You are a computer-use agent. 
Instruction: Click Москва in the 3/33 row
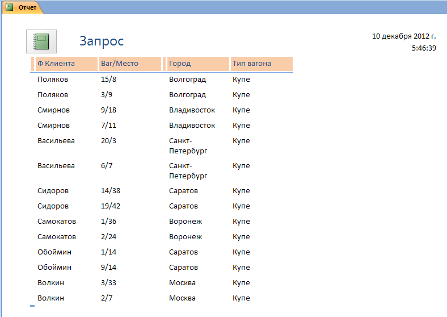(182, 283)
